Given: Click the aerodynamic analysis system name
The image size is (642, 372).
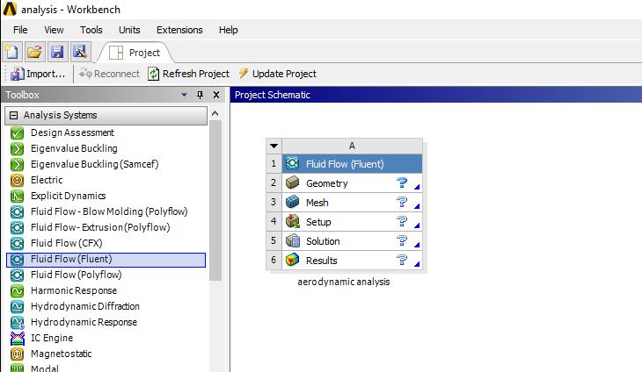Looking at the screenshot, I should 344,282.
